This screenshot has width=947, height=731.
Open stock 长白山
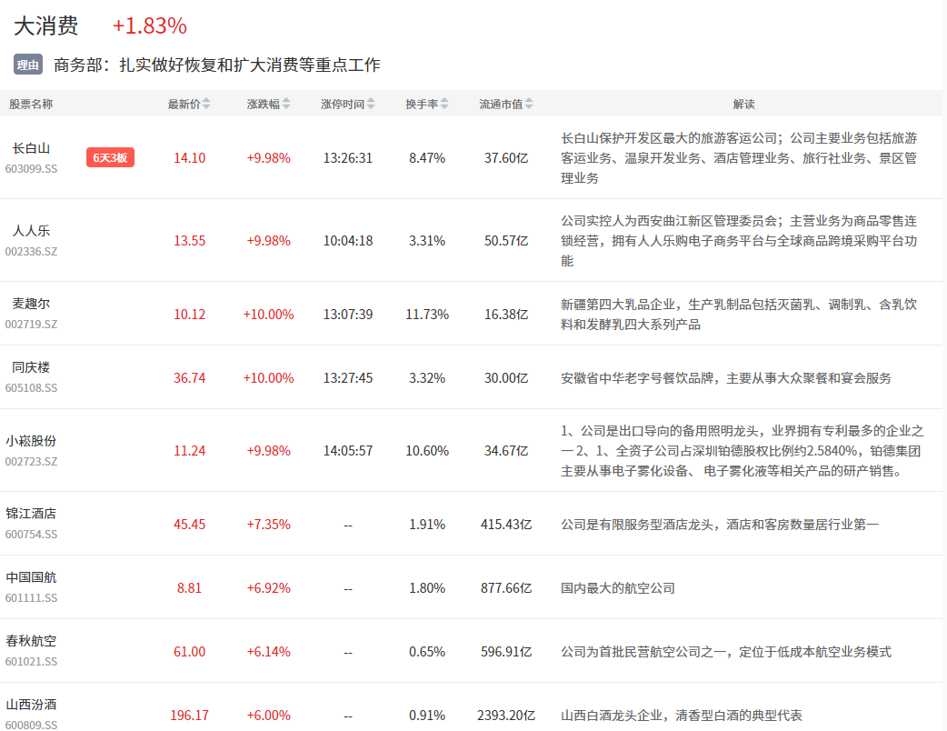(31, 148)
